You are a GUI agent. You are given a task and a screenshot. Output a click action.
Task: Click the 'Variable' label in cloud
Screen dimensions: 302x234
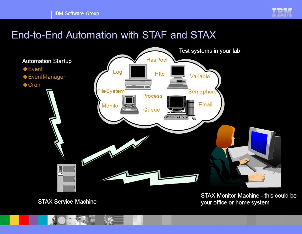pos(200,76)
